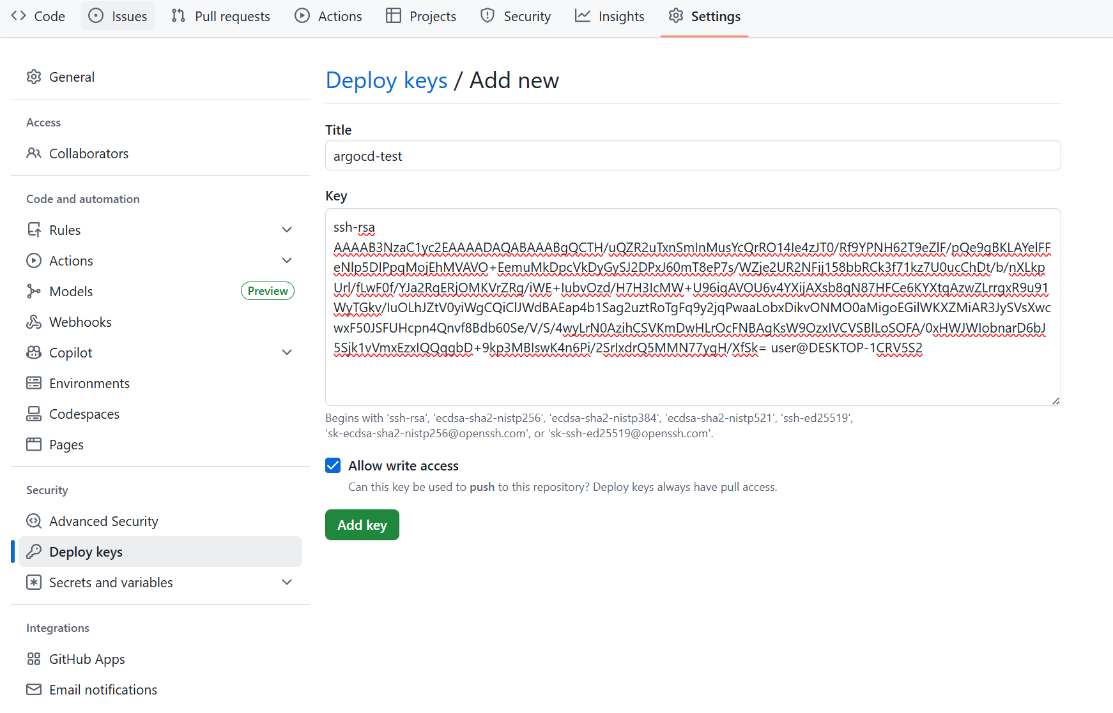The height and width of the screenshot is (713, 1113).
Task: Follow the Deploy keys breadcrumb link
Action: [387, 81]
